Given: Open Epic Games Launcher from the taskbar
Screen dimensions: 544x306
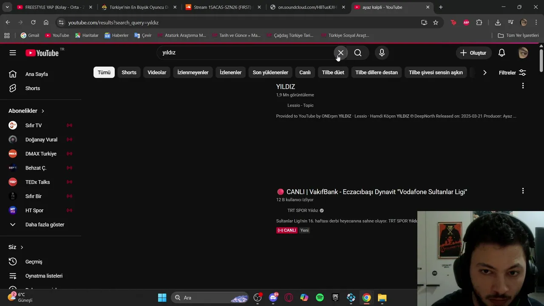Looking at the screenshot, I should pyautogui.click(x=335, y=297).
